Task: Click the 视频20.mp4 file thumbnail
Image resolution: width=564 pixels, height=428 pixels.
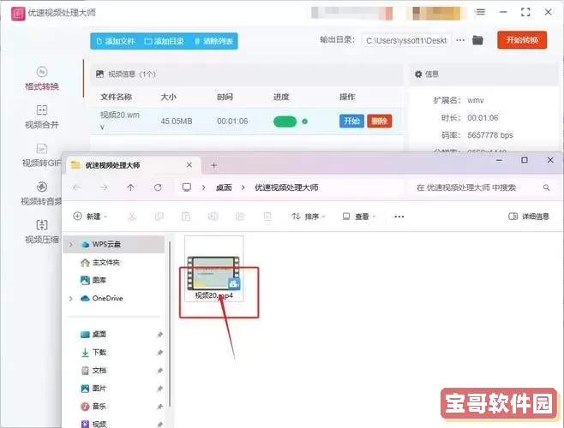Action: pyautogui.click(x=214, y=273)
